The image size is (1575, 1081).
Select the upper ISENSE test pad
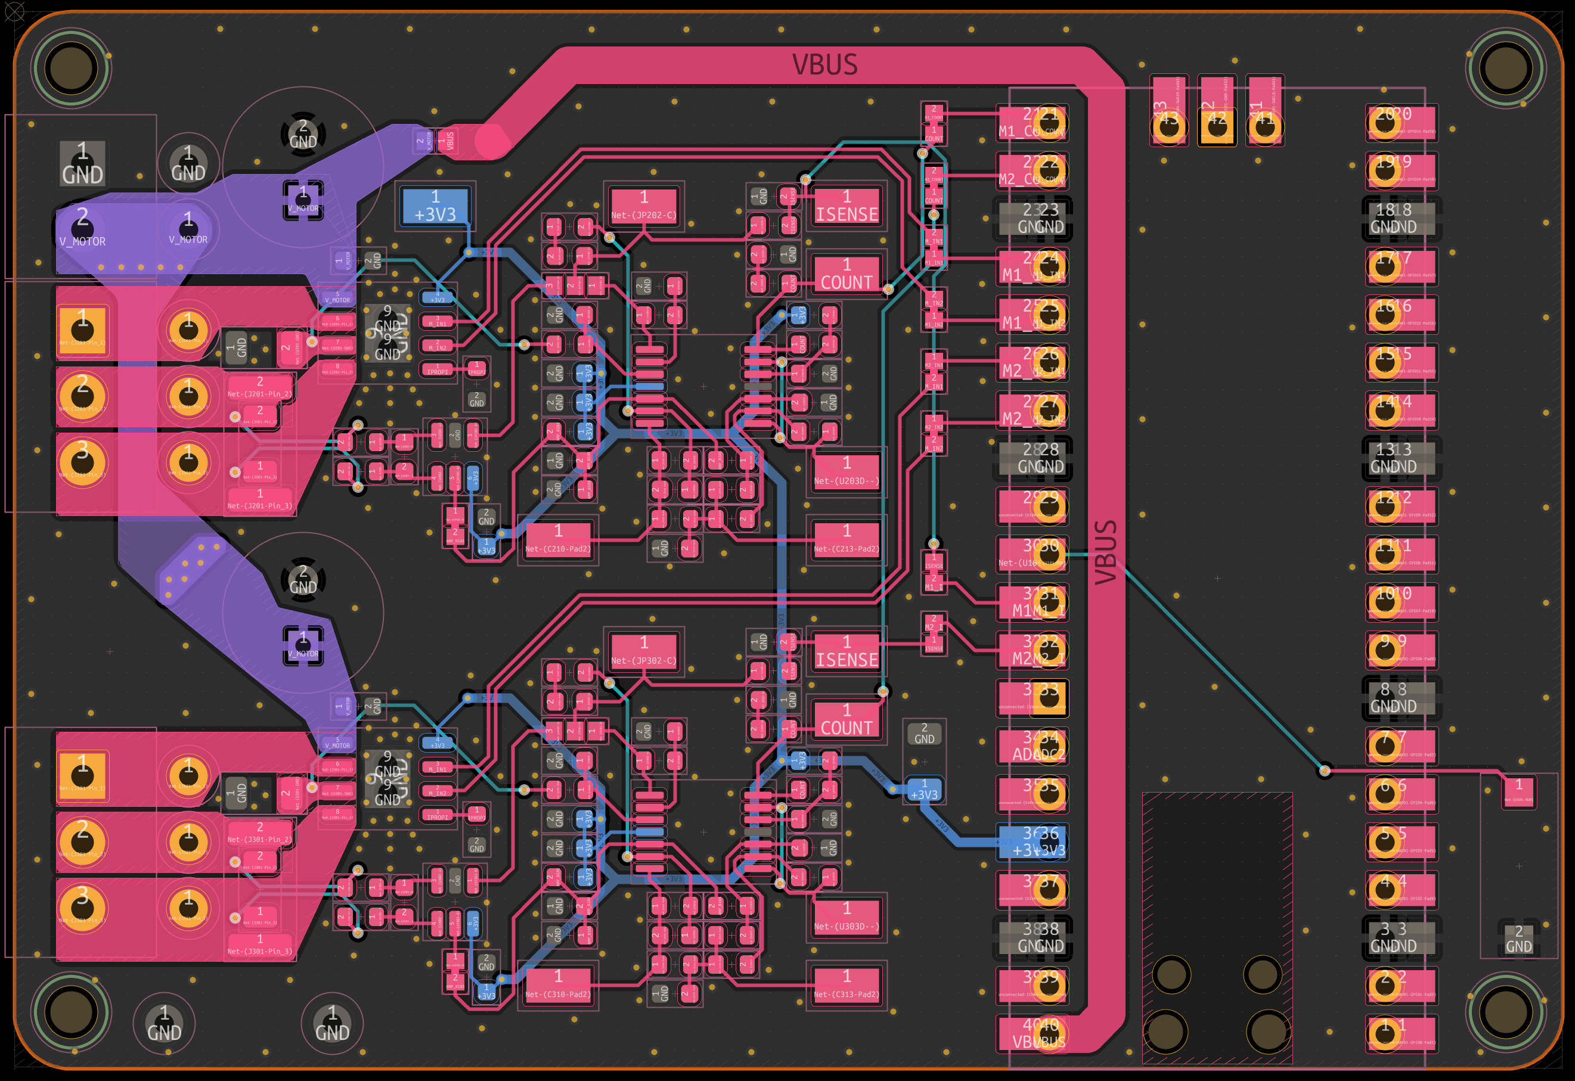pyautogui.click(x=847, y=207)
